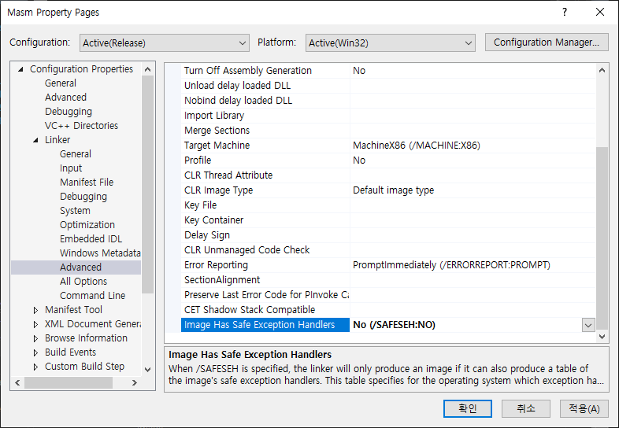Expand the Browse Information node
Viewport: 619px width, 428px height.
click(x=36, y=338)
